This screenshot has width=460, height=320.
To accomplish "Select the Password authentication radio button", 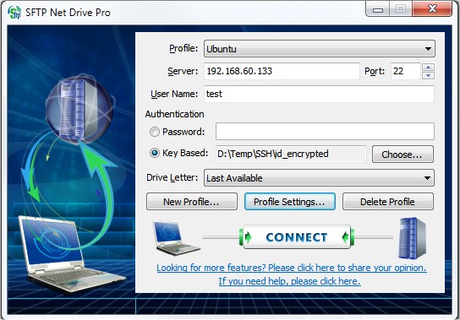I will click(x=154, y=132).
